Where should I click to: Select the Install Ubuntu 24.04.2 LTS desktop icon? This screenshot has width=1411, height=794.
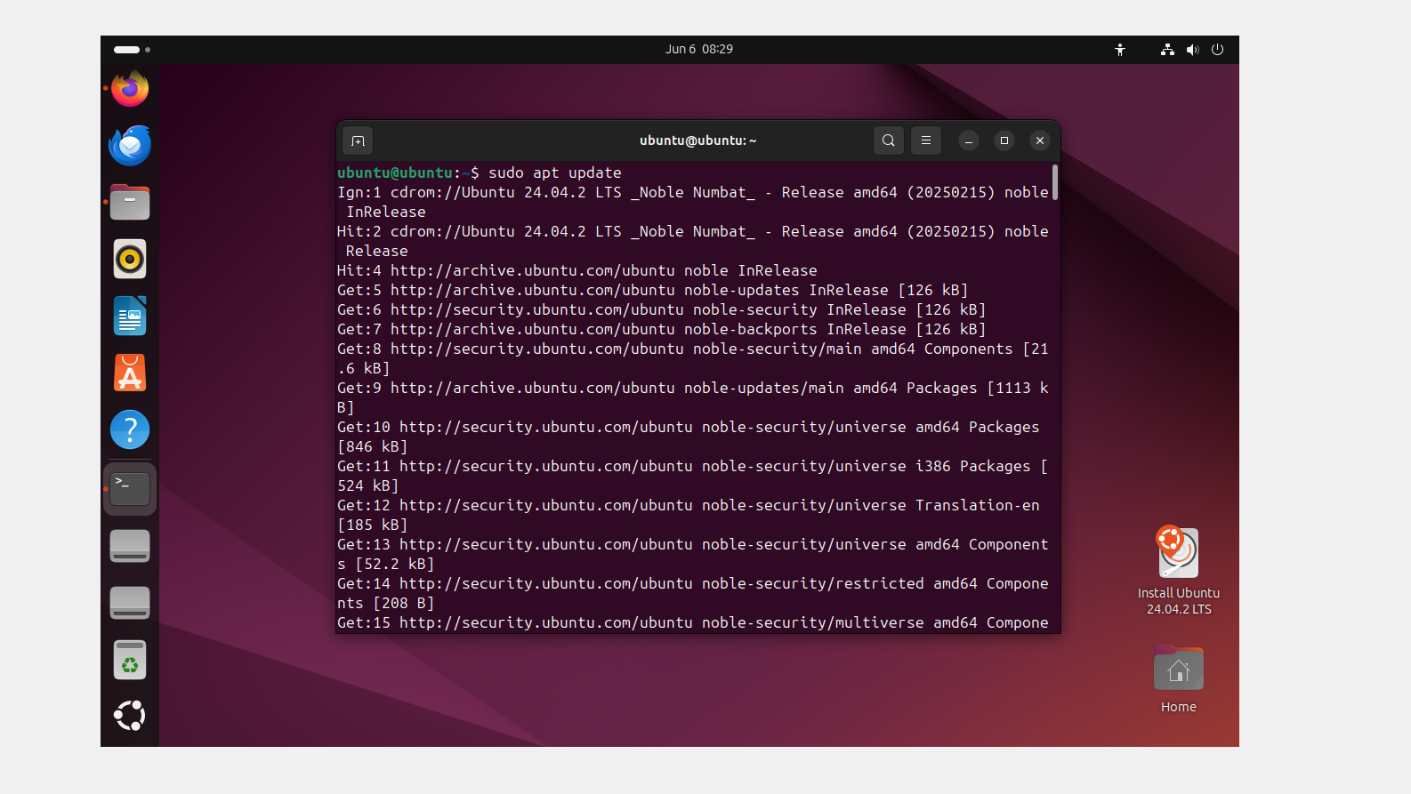click(1179, 570)
